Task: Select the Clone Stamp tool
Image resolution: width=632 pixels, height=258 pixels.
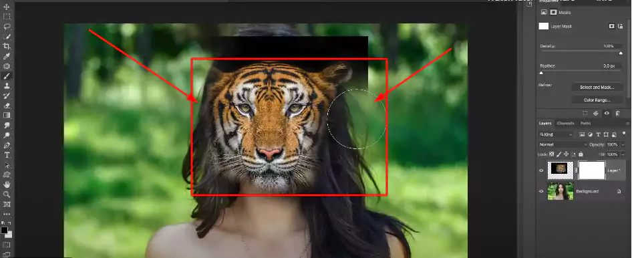Action: (7, 86)
